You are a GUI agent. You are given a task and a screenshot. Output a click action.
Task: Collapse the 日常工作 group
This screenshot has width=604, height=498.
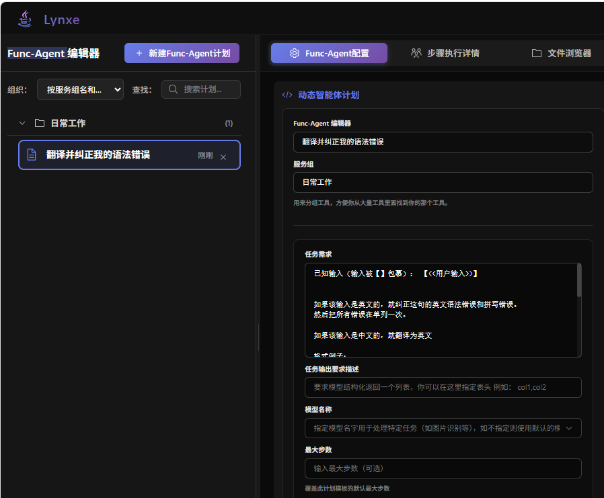tap(21, 123)
